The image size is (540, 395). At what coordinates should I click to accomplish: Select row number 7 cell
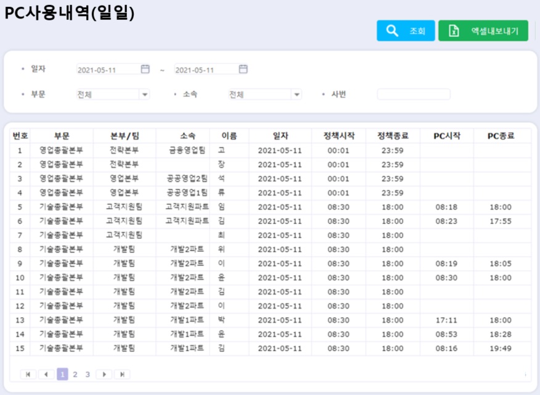[x=20, y=235]
